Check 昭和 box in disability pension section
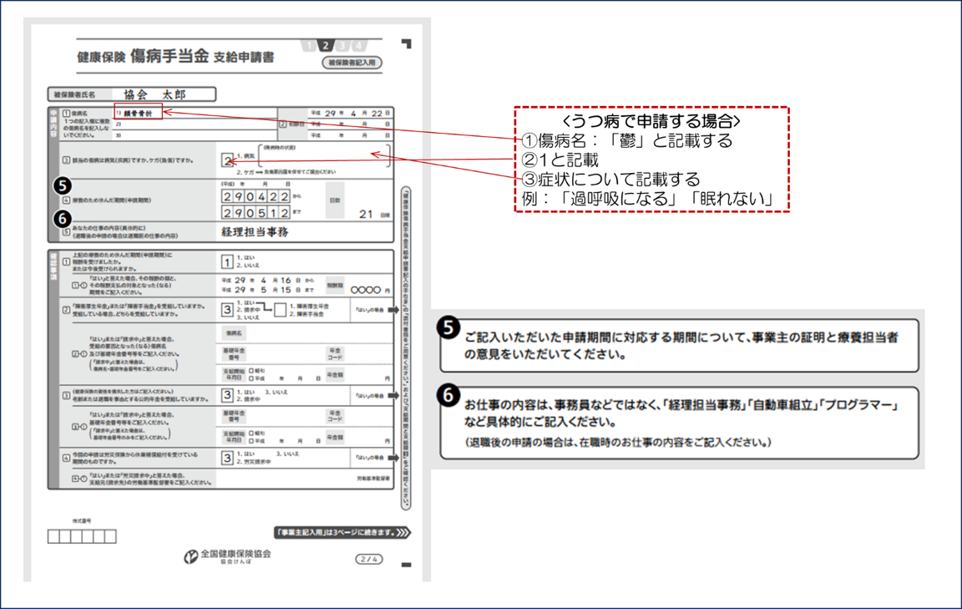The width and height of the screenshot is (962, 609). [x=252, y=369]
